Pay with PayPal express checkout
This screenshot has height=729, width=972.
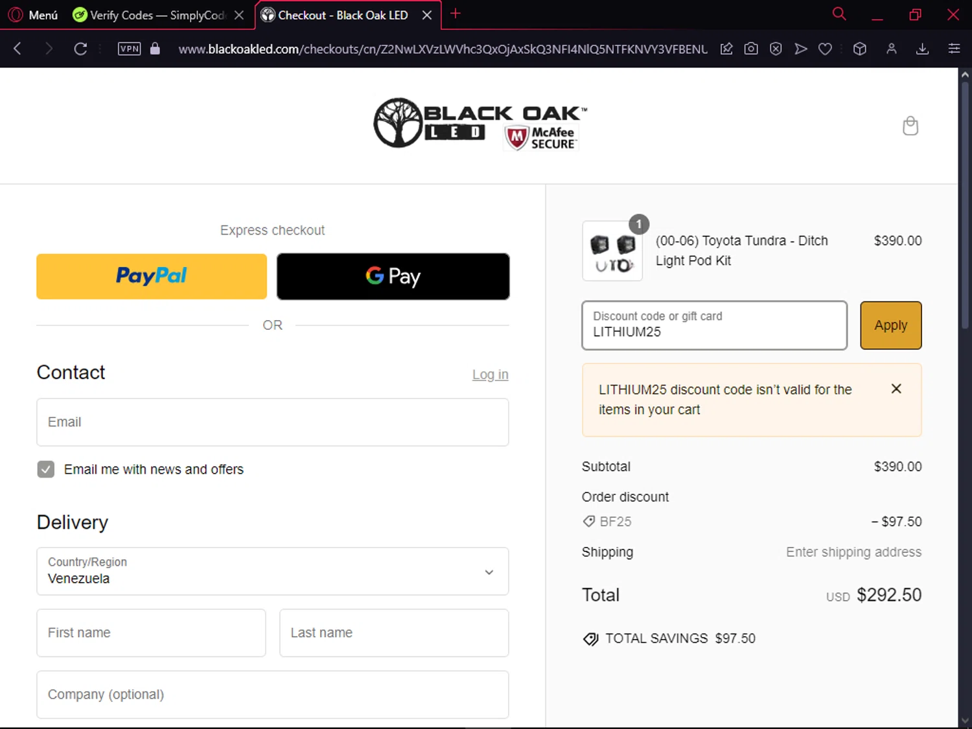click(152, 276)
